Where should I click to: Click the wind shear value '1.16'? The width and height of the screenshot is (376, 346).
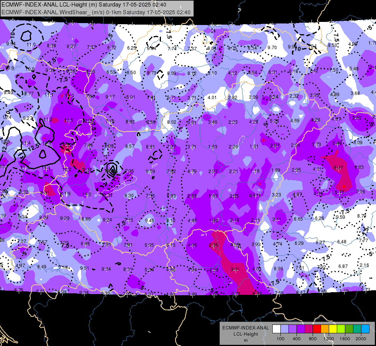(255, 171)
